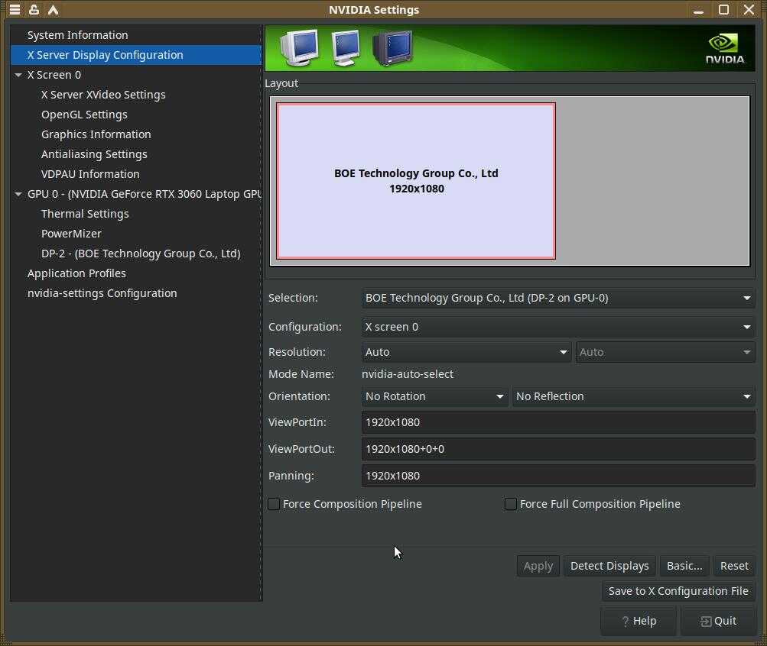Screen dimensions: 767x646
Task: Open Application Profiles page
Action: point(136,273)
